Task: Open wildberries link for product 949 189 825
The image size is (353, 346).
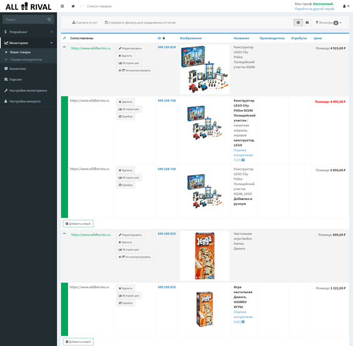Action: click(91, 235)
